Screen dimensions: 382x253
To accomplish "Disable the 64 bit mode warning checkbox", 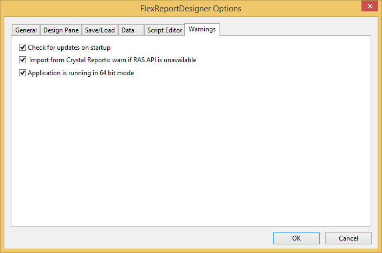I will click(23, 73).
